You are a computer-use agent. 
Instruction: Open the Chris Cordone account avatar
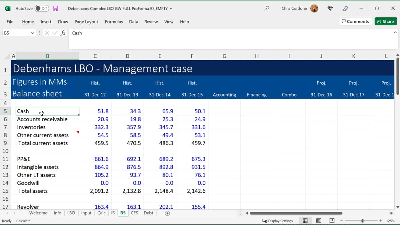(x=314, y=8)
